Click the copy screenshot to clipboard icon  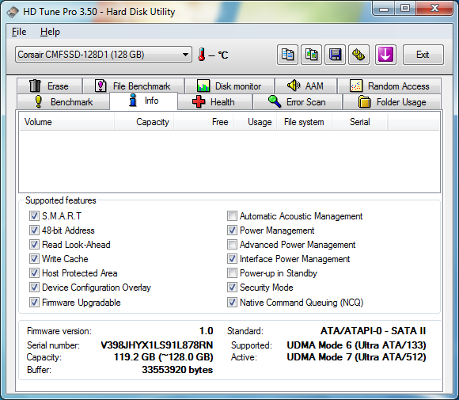[x=311, y=55]
